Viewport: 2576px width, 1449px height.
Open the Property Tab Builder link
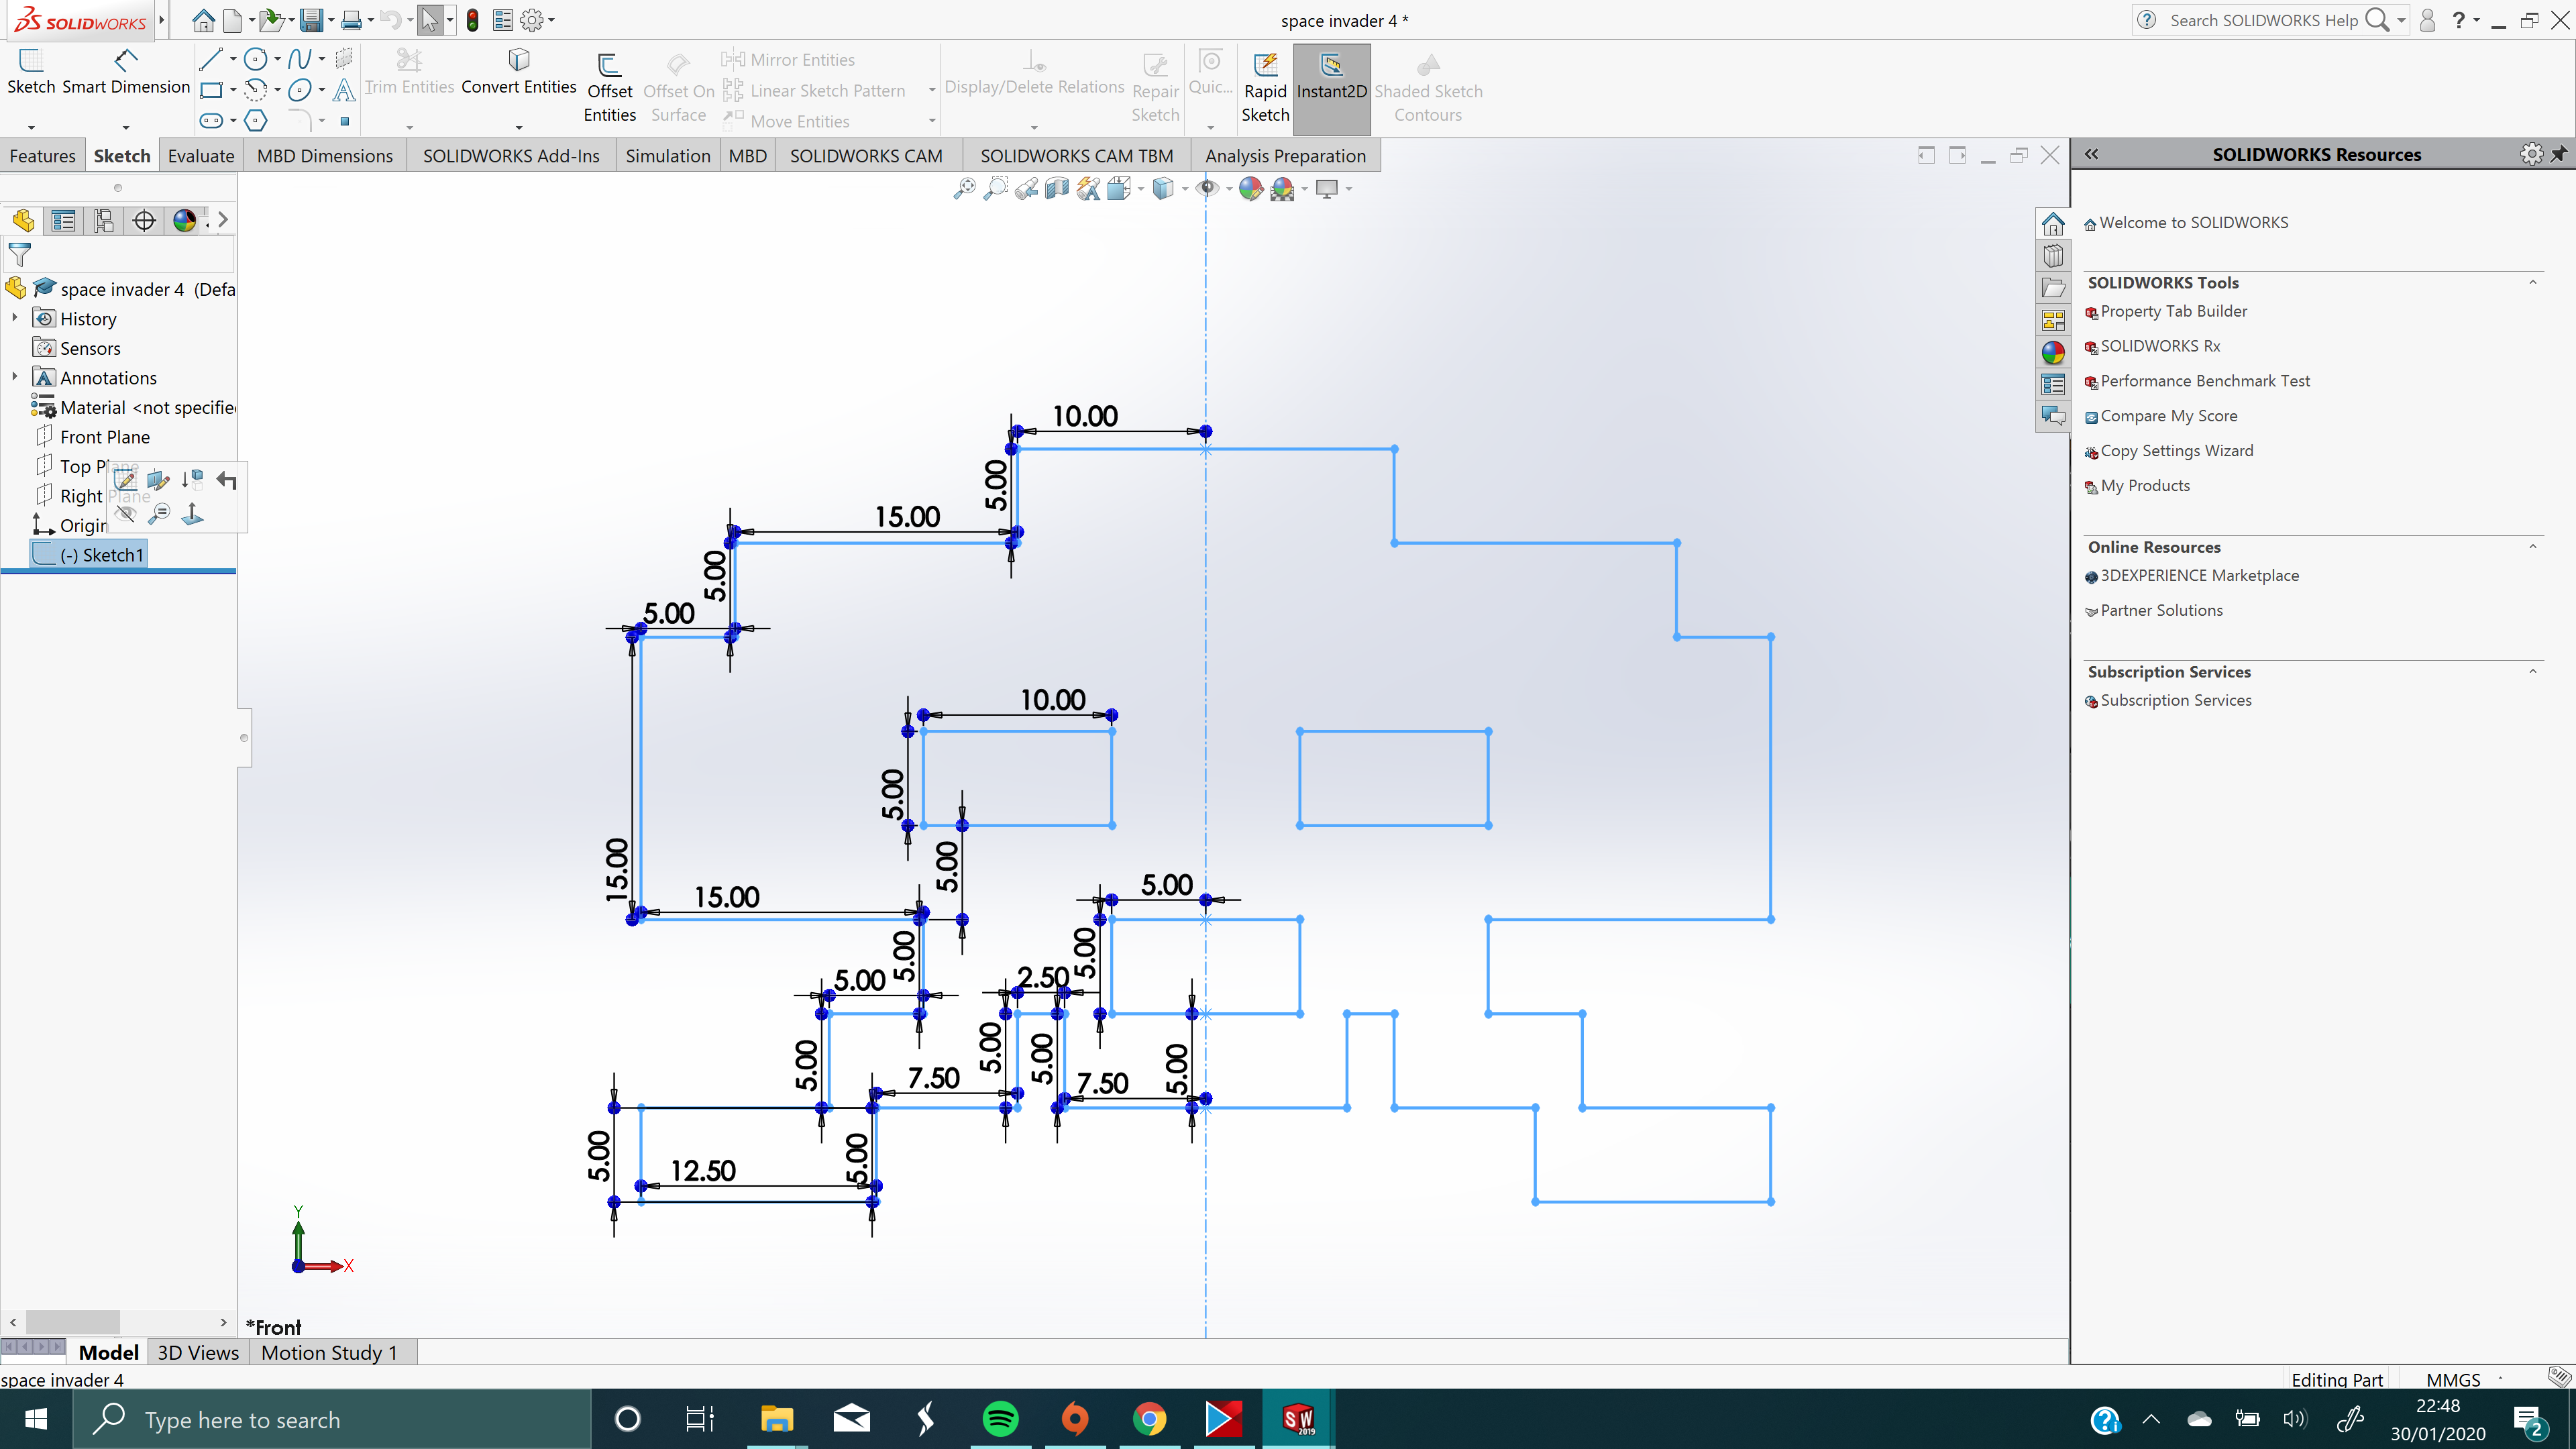point(2173,311)
